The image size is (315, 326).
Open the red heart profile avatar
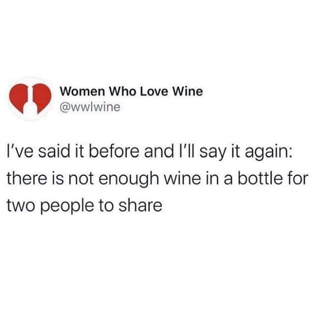pyautogui.click(x=31, y=99)
